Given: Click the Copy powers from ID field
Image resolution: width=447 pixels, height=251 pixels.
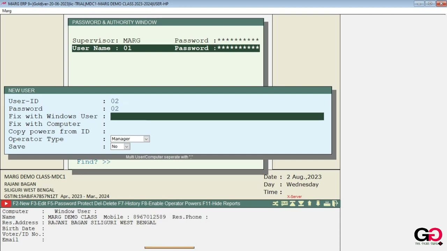Looking at the screenshot, I should click(217, 131).
